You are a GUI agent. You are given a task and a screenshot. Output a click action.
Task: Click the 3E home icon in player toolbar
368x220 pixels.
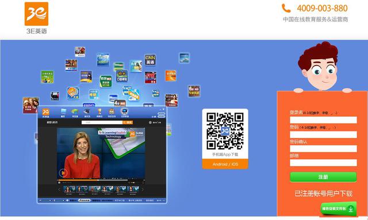point(45,113)
